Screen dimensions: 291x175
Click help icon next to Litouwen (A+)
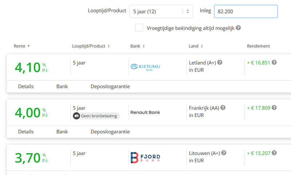pyautogui.click(x=224, y=153)
